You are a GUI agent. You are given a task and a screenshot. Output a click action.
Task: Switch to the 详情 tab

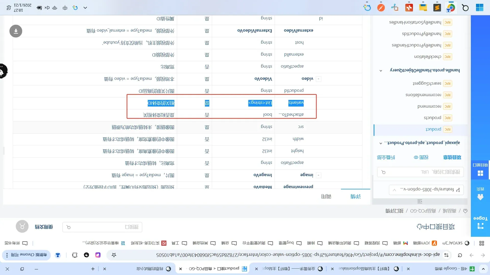pyautogui.click(x=355, y=197)
